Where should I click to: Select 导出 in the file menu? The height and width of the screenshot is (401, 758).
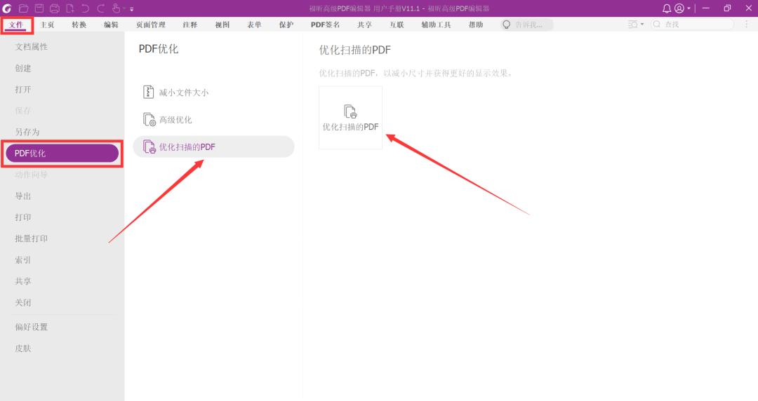point(23,196)
